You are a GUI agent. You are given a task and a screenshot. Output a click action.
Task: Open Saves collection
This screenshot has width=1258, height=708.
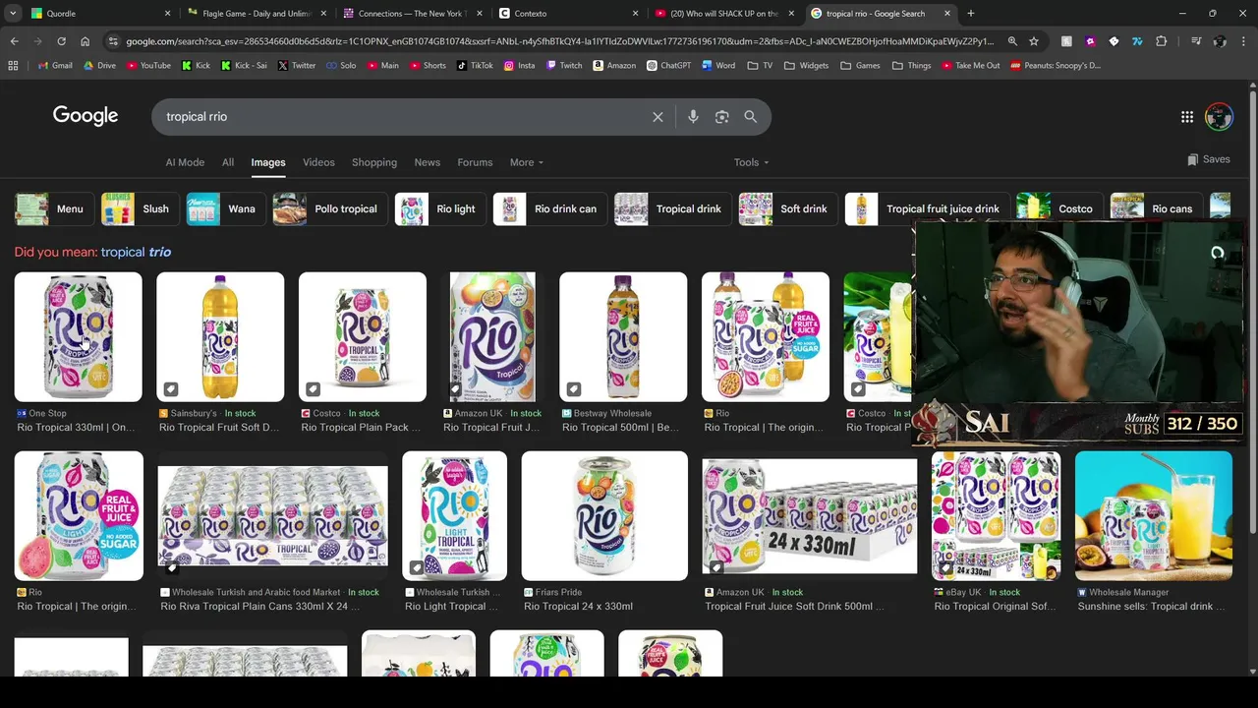1208,159
